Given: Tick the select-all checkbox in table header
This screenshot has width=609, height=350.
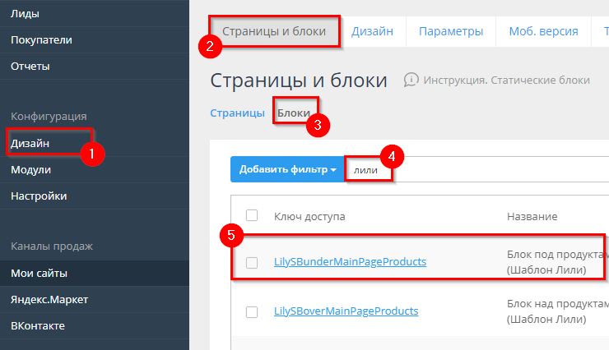Looking at the screenshot, I should pyautogui.click(x=252, y=215).
